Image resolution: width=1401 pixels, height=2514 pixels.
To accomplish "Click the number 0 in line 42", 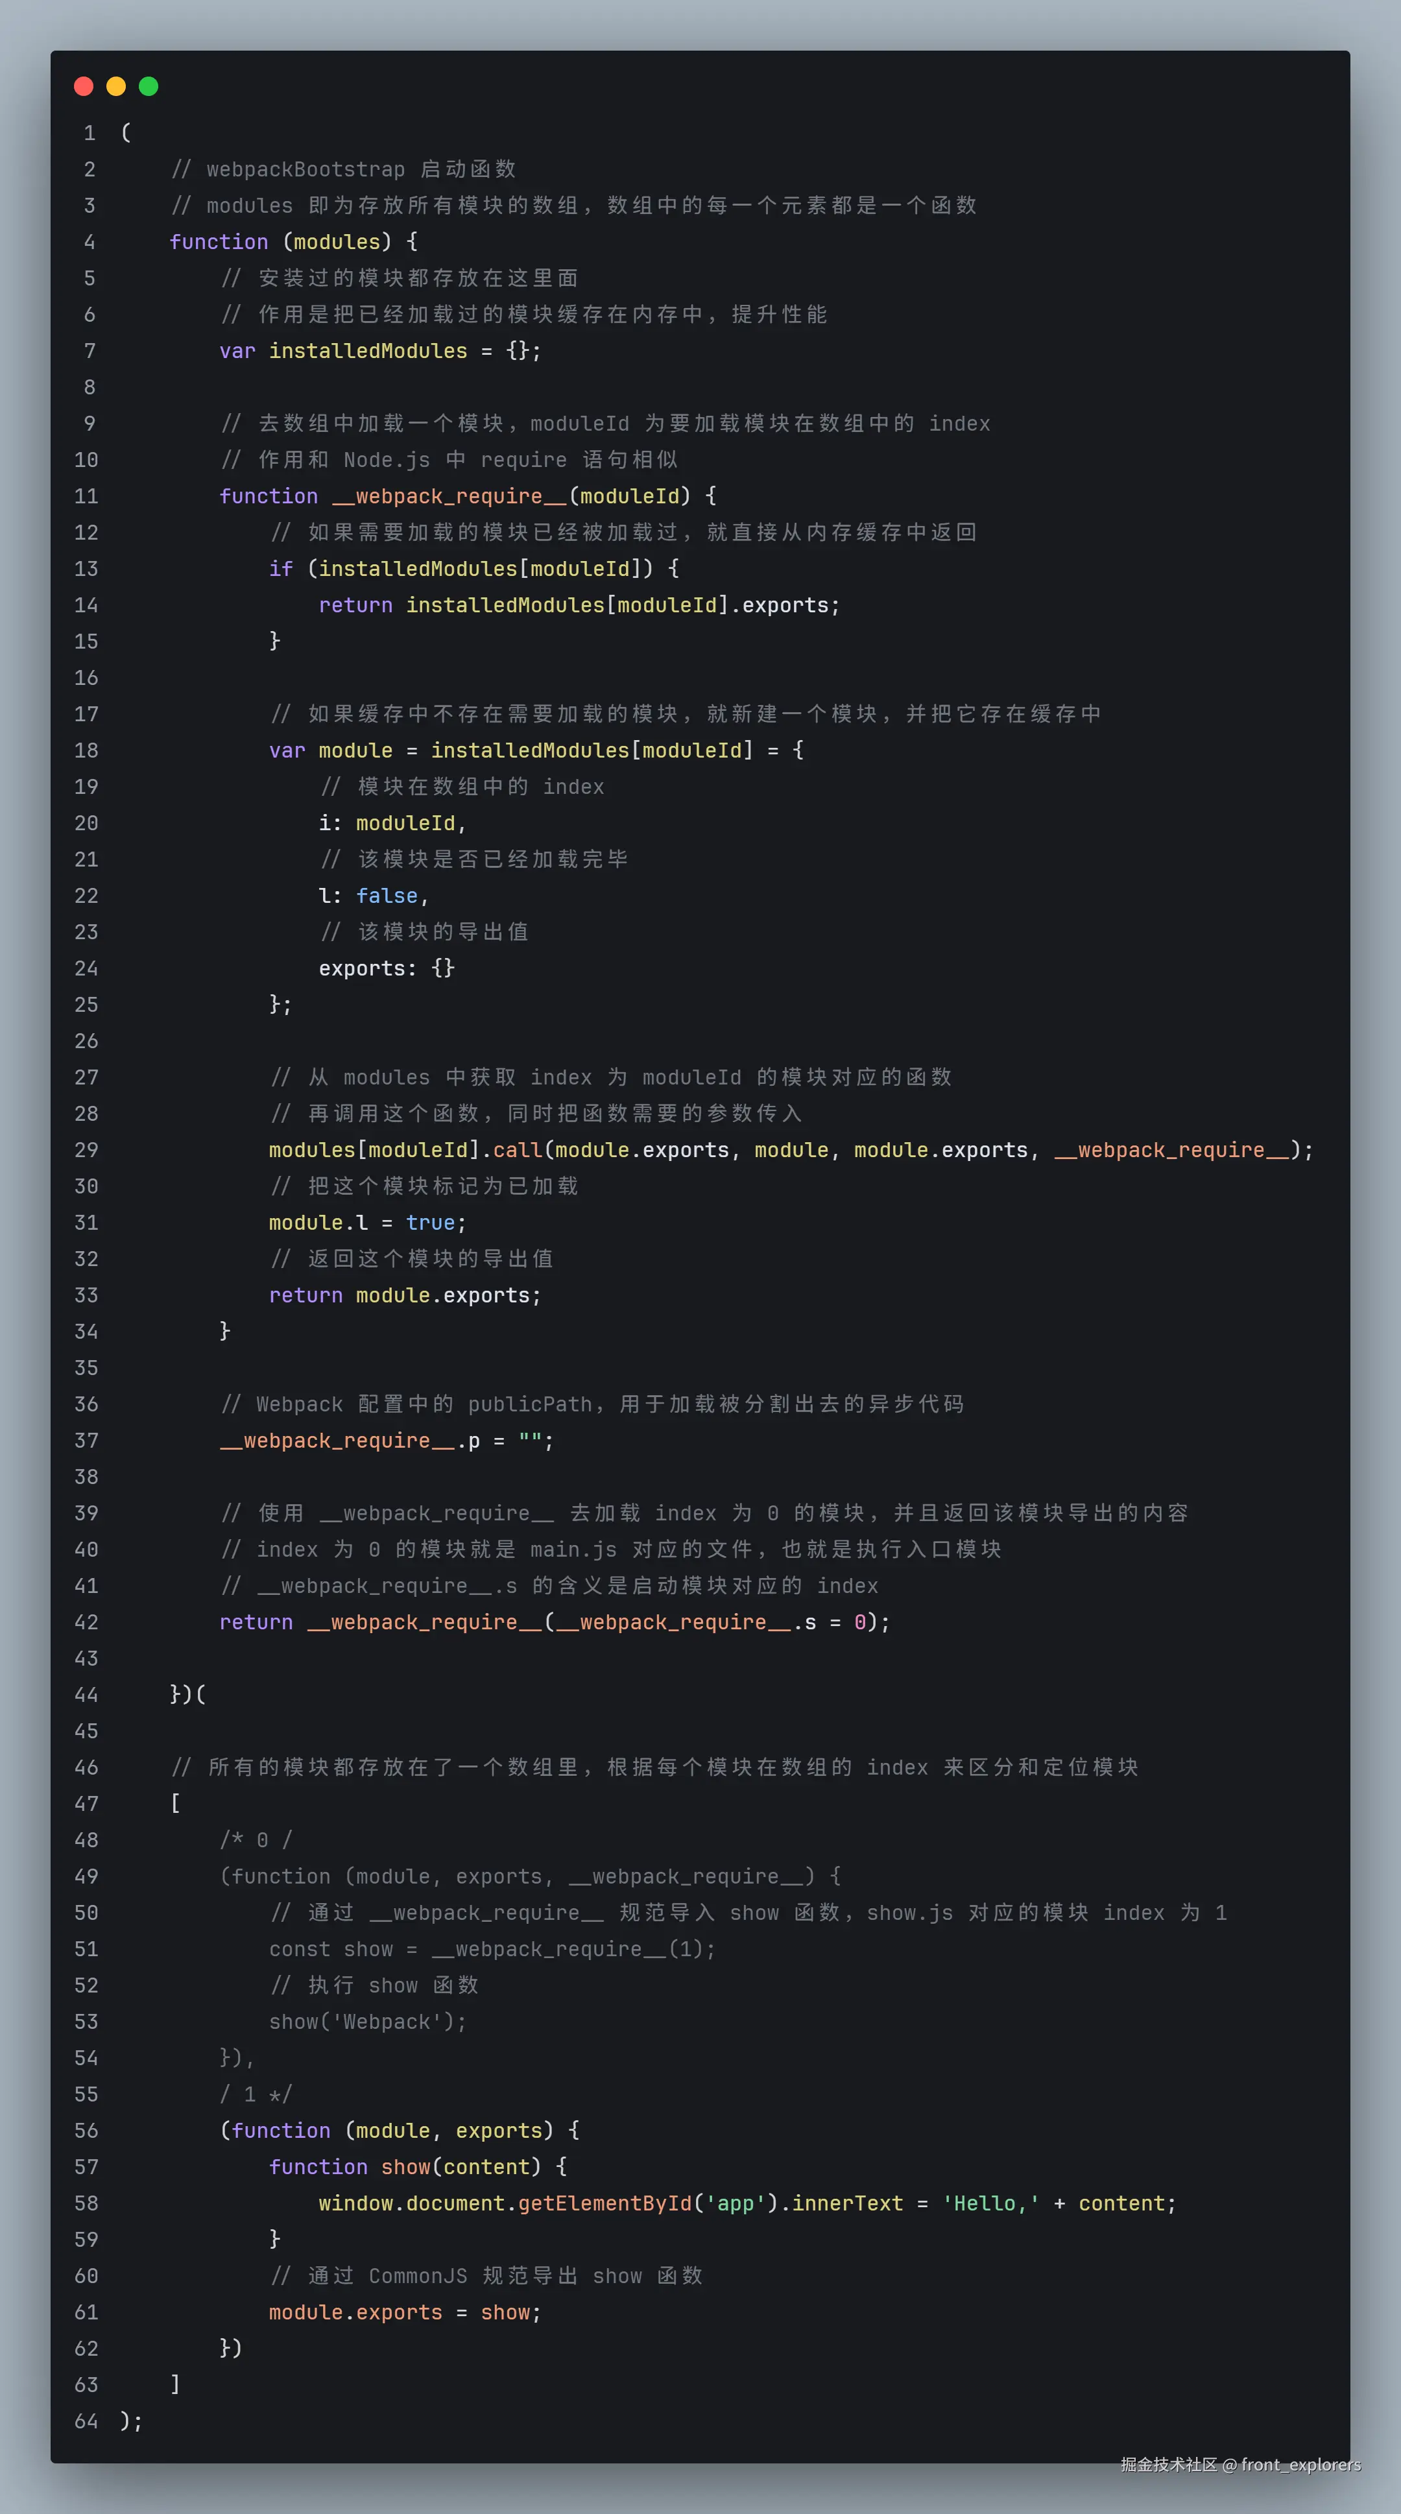I will coord(859,1622).
